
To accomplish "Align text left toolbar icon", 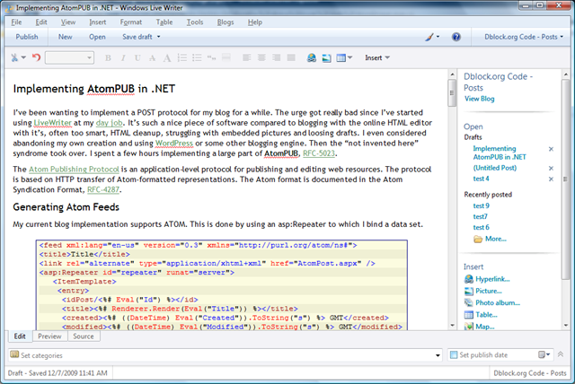I will 247,57.
